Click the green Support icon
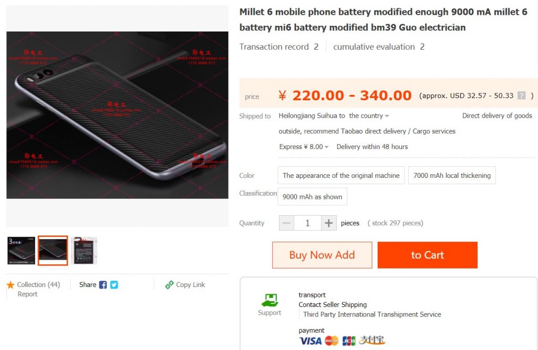538x350 pixels. click(x=270, y=300)
